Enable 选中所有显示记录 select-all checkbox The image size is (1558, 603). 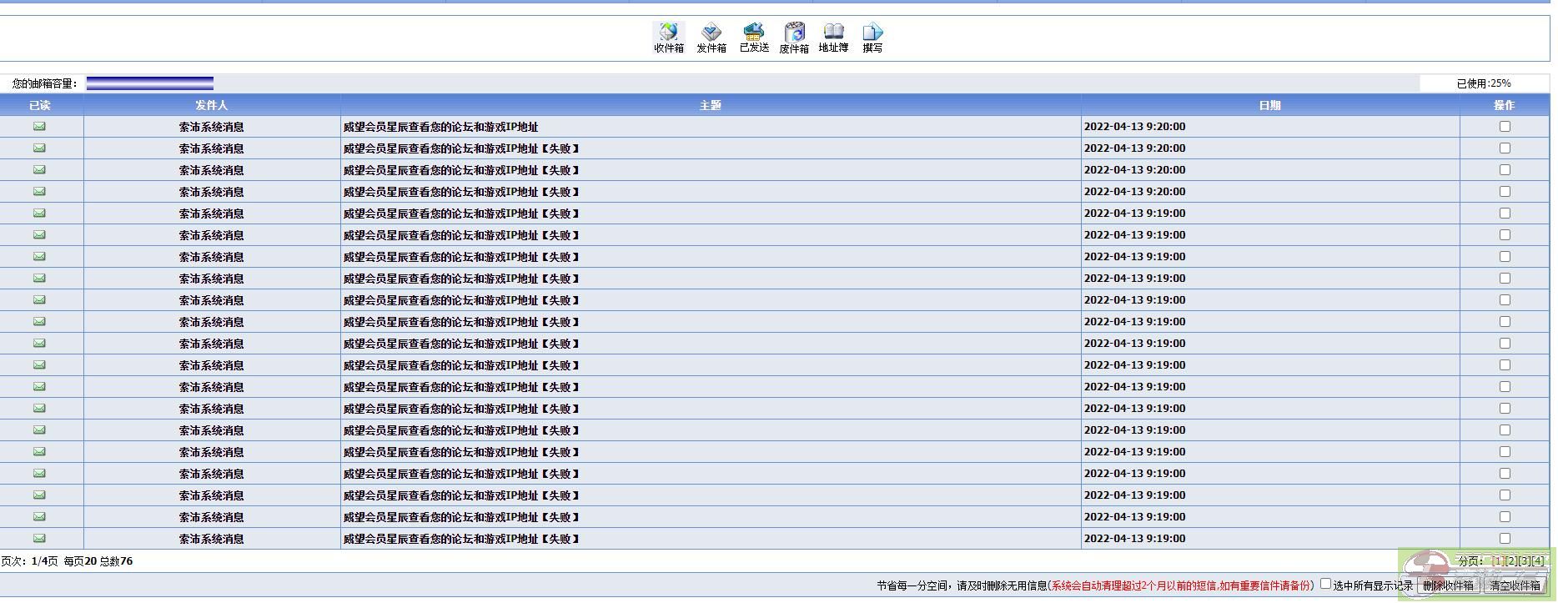tap(1325, 584)
